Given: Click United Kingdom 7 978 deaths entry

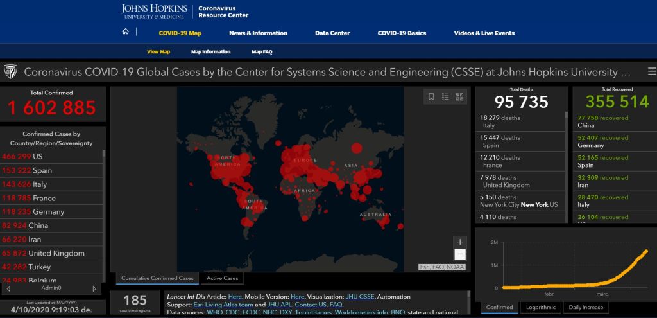Looking at the screenshot, I should (520, 181).
